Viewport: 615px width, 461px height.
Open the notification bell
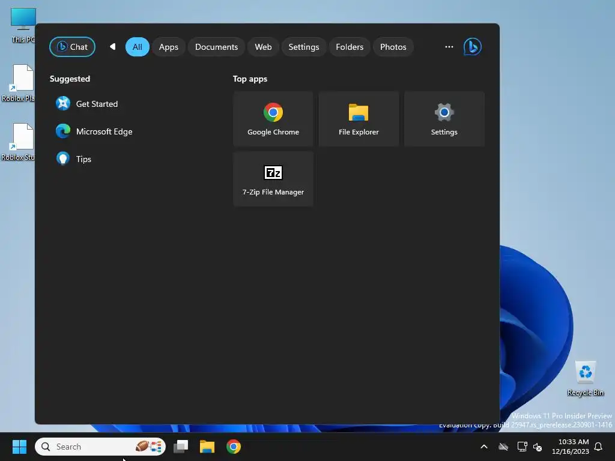coord(599,447)
